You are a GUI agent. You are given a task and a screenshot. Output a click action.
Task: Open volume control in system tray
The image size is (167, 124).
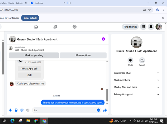tap(146, 121)
